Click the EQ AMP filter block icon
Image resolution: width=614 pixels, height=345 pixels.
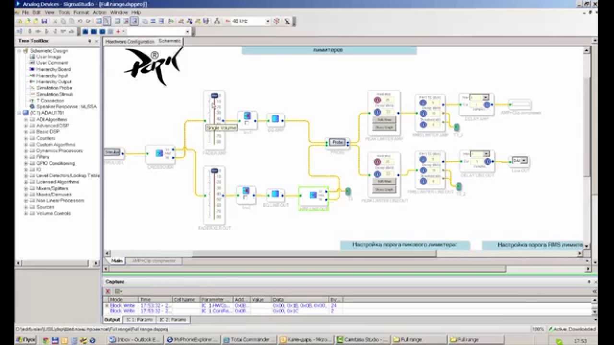(x=275, y=118)
